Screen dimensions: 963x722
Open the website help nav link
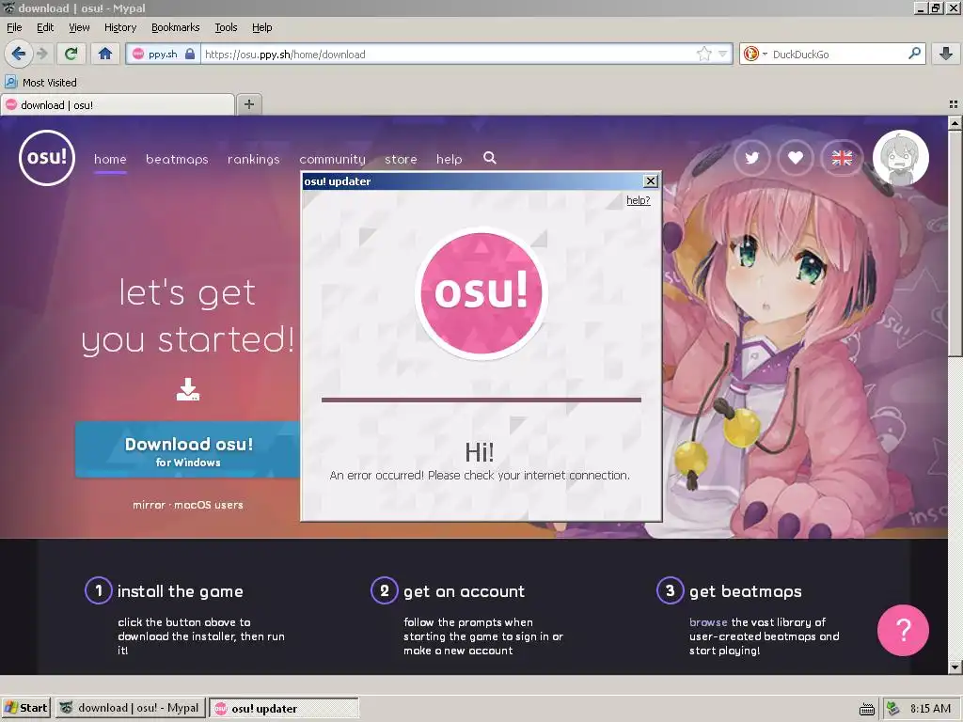pyautogui.click(x=449, y=159)
